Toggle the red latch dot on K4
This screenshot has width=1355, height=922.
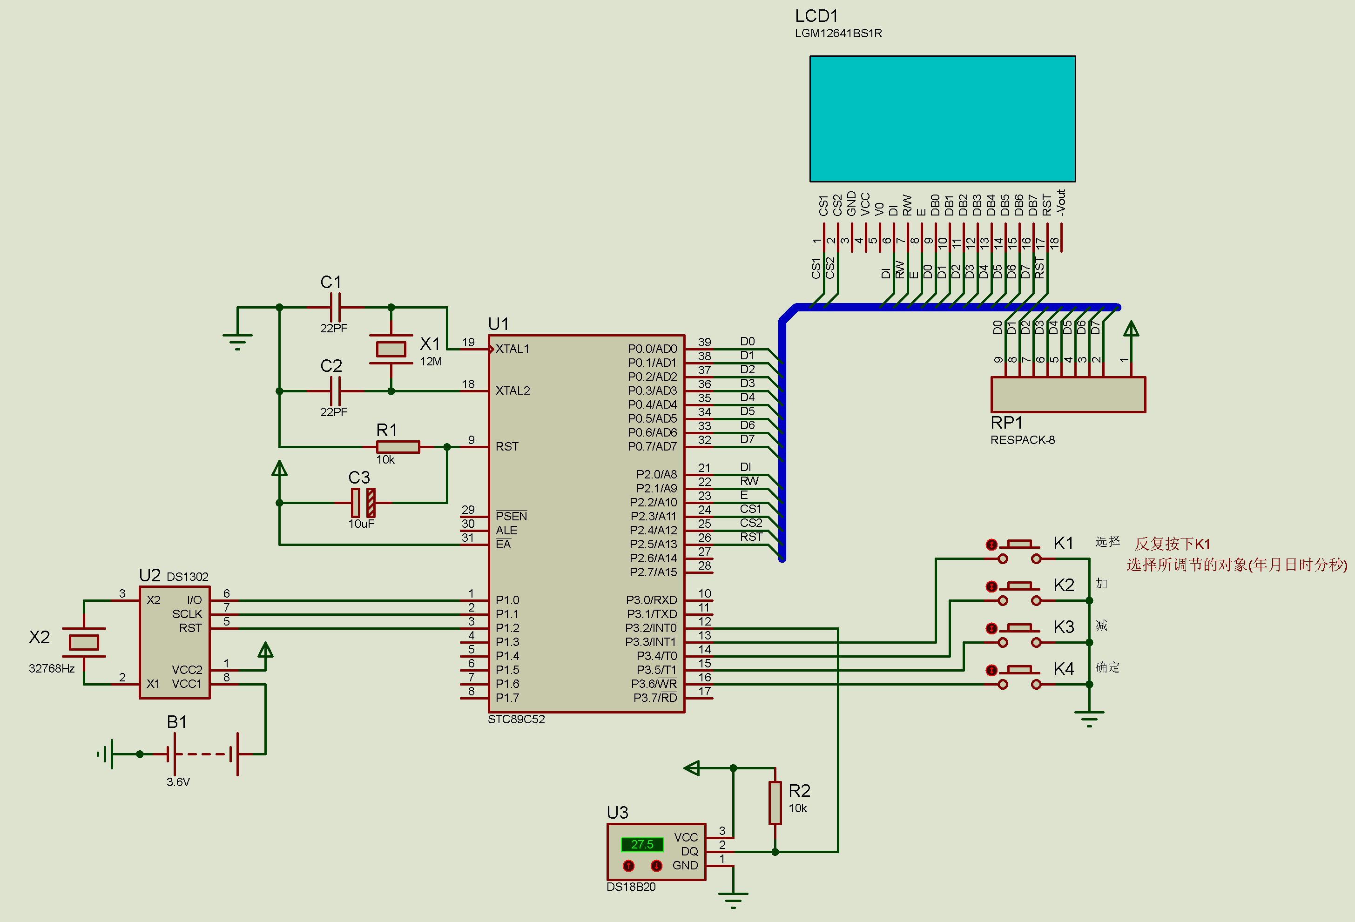tap(991, 670)
